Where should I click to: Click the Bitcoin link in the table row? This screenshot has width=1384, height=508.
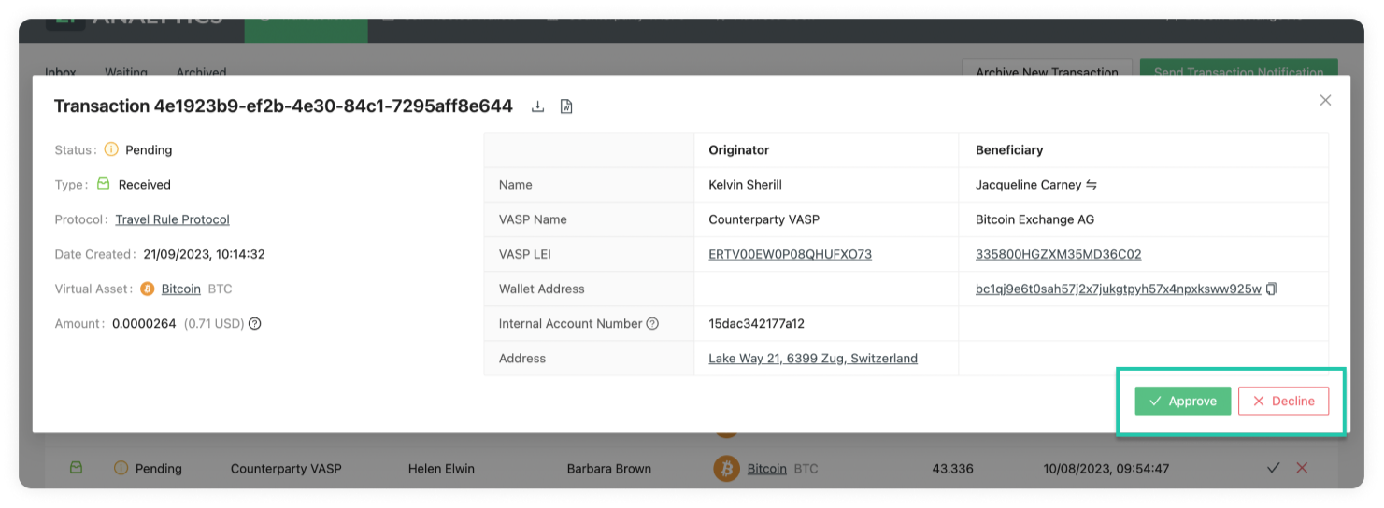tap(766, 469)
